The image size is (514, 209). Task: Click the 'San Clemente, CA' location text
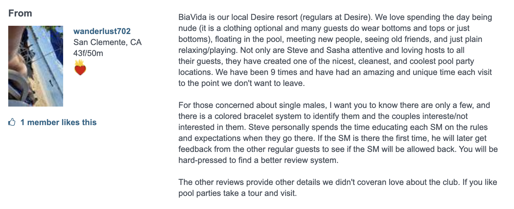[x=107, y=42]
